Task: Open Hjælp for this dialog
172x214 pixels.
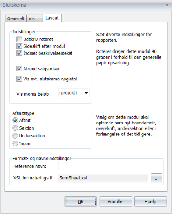Action: tap(150, 201)
